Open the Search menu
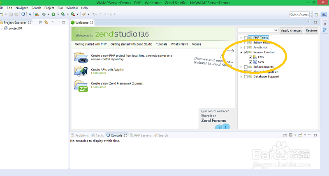The width and height of the screenshot is (329, 176). (36, 8)
